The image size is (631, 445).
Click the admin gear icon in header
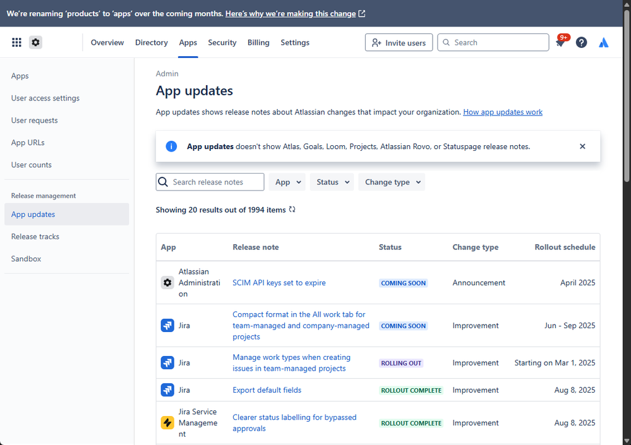(x=35, y=42)
